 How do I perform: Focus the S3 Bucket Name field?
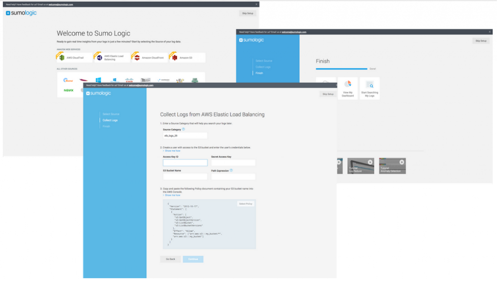click(x=185, y=176)
